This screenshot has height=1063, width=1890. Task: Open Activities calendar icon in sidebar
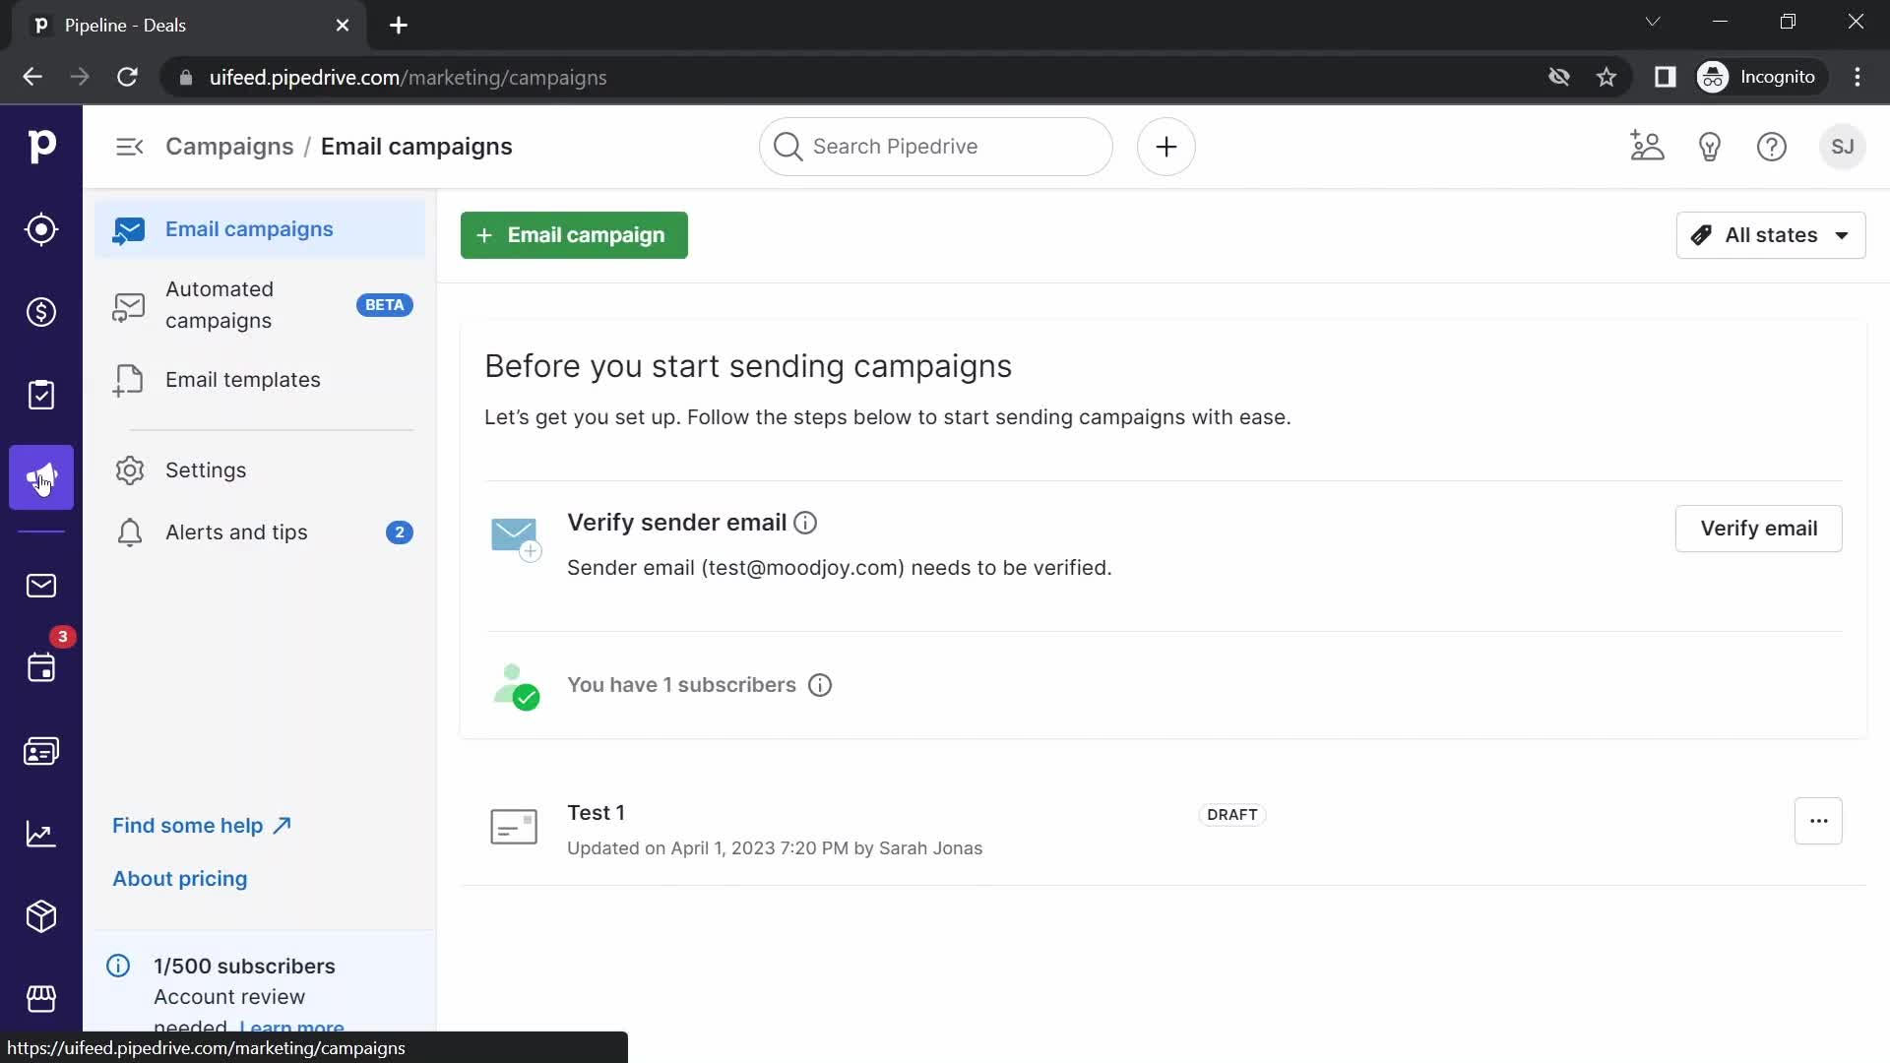point(41,668)
